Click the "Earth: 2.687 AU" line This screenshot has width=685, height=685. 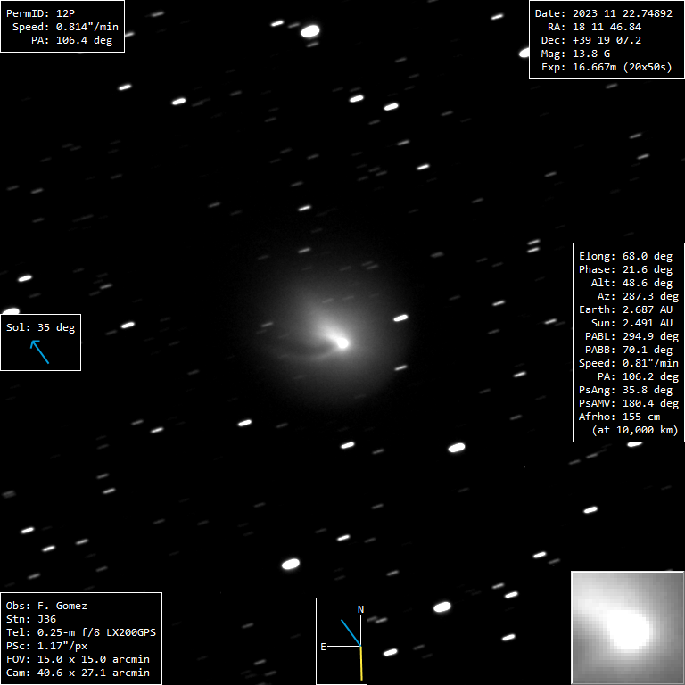click(625, 309)
